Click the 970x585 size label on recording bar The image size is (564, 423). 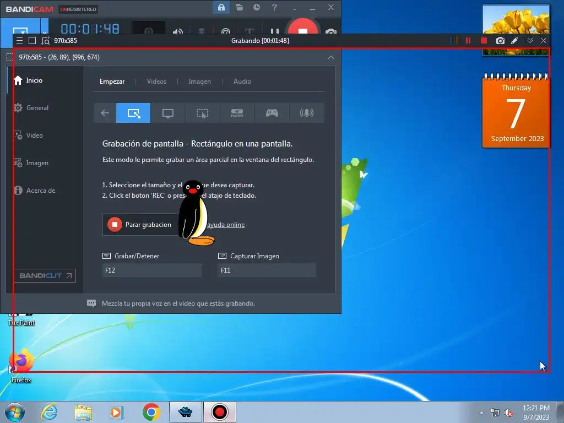[66, 41]
